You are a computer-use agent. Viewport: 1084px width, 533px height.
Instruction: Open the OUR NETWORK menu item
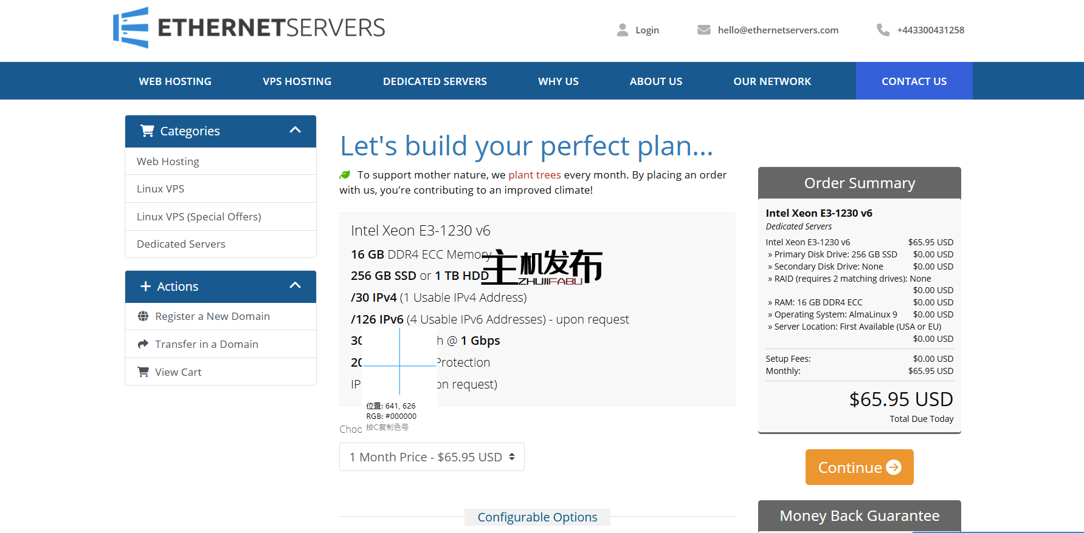[772, 81]
